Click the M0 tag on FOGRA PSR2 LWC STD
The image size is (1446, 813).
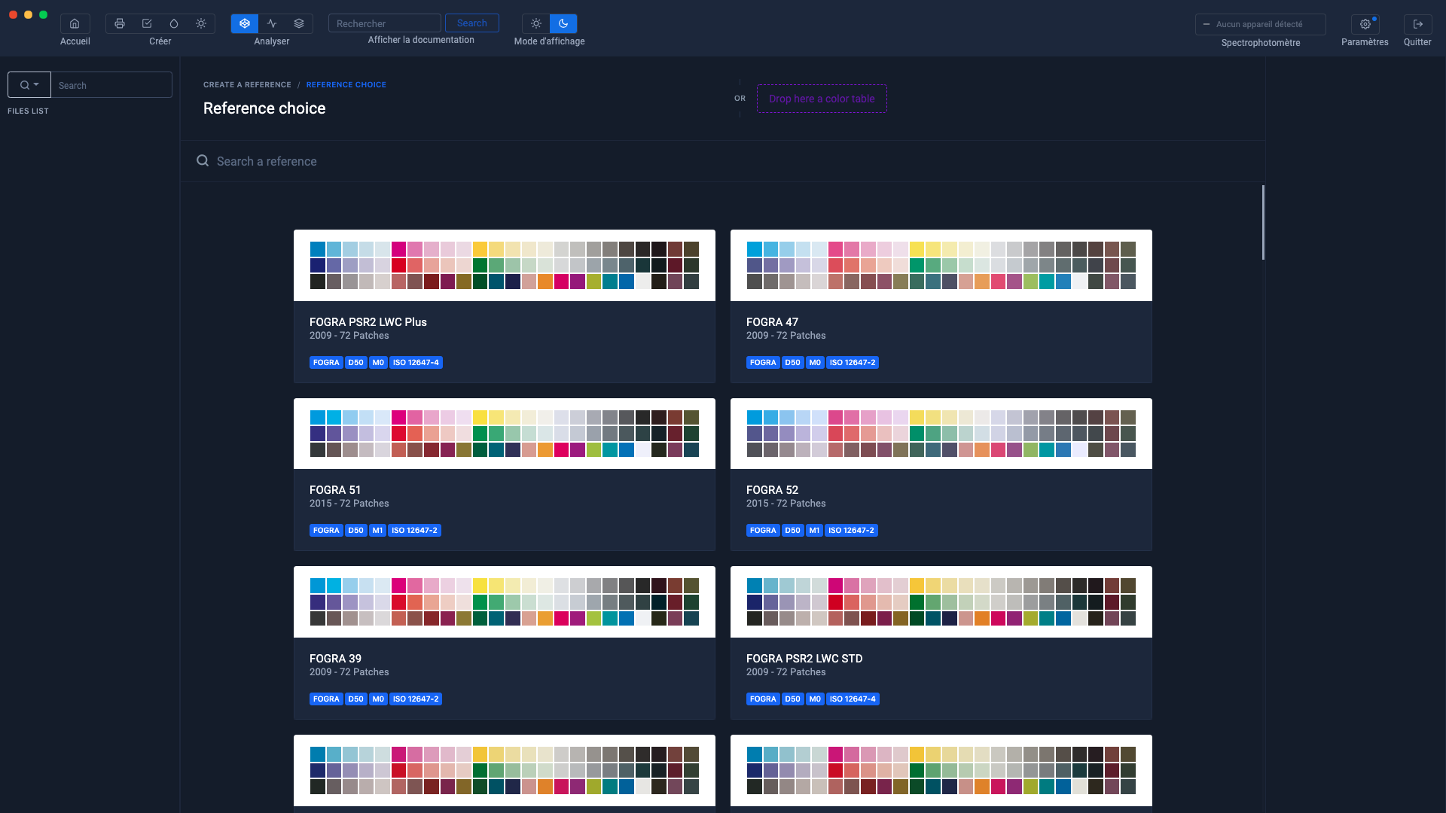[x=815, y=699]
